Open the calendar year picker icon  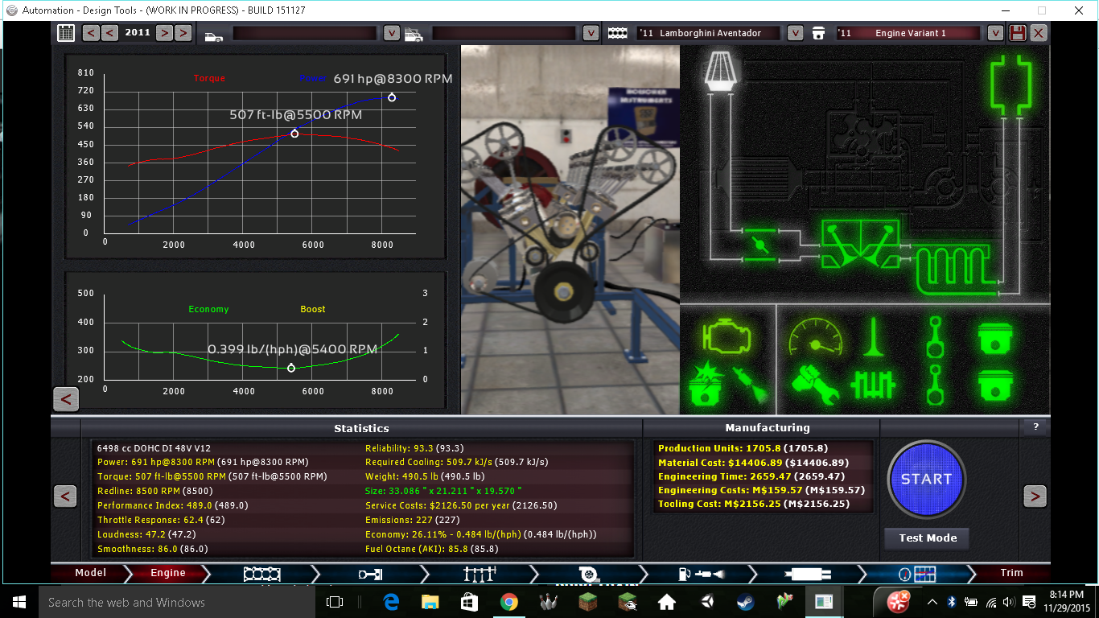point(66,33)
